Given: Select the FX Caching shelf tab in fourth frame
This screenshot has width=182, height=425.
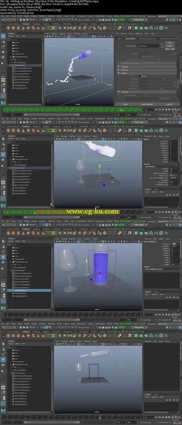Looking at the screenshot, I should 84,331.
